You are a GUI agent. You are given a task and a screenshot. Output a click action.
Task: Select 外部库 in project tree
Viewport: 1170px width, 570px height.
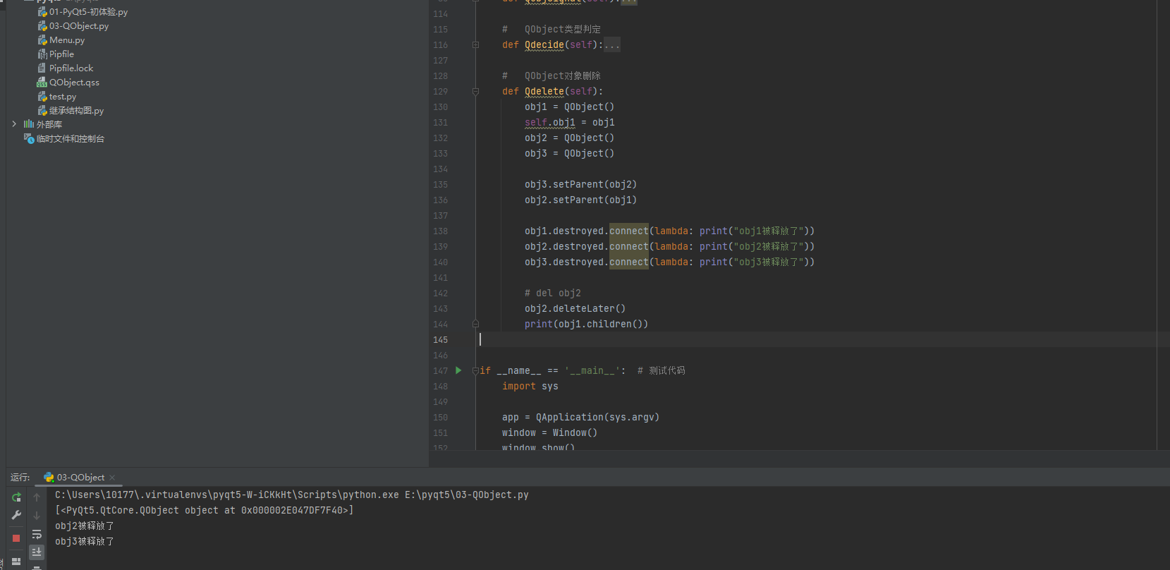[49, 124]
